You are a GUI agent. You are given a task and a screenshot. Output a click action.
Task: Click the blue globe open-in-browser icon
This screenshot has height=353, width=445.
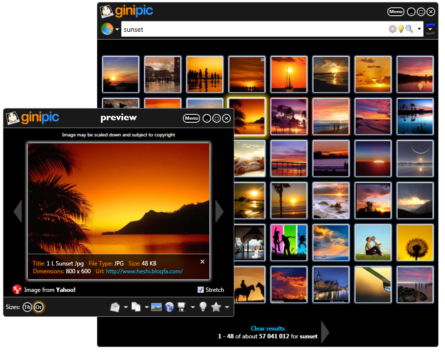[x=169, y=307]
